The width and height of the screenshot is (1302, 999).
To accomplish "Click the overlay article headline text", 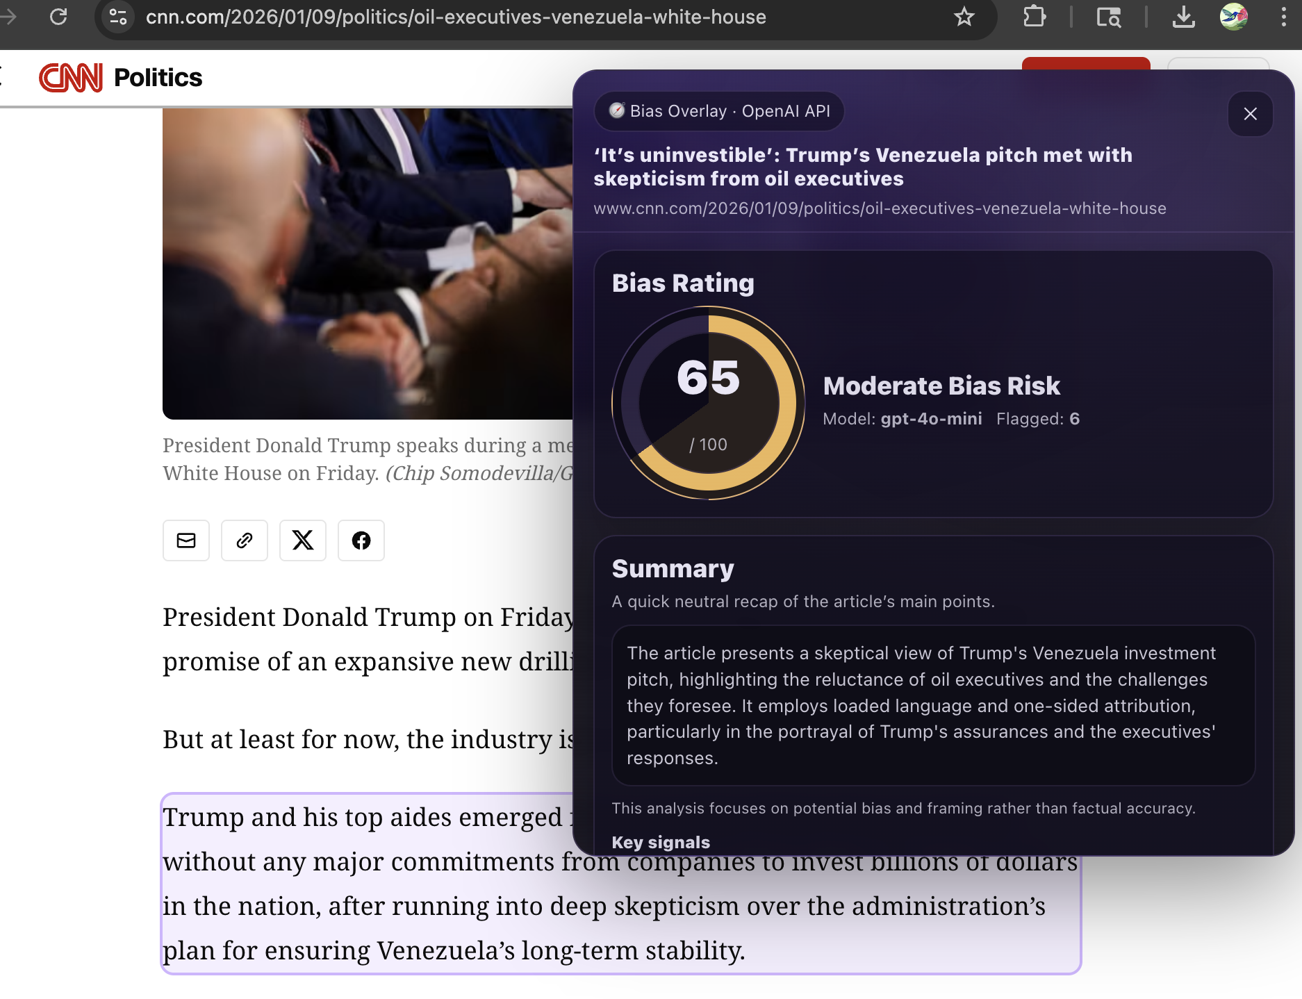I will click(x=863, y=167).
